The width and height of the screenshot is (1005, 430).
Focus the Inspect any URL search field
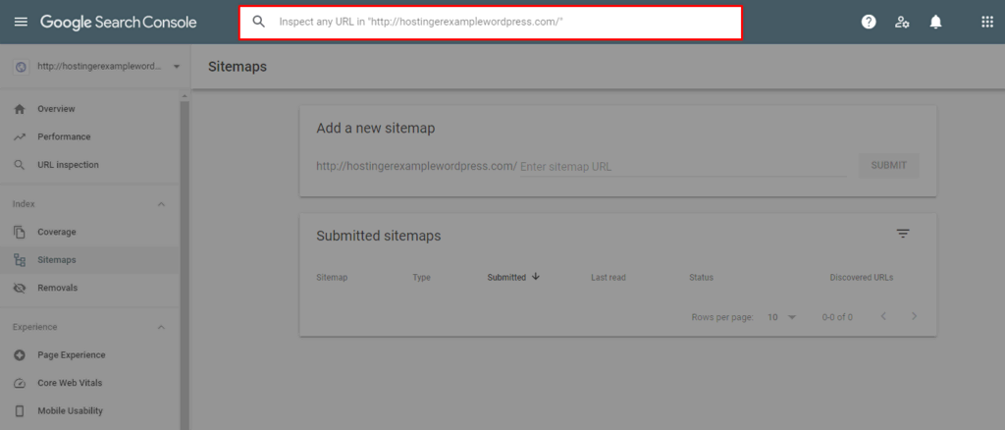tap(491, 23)
